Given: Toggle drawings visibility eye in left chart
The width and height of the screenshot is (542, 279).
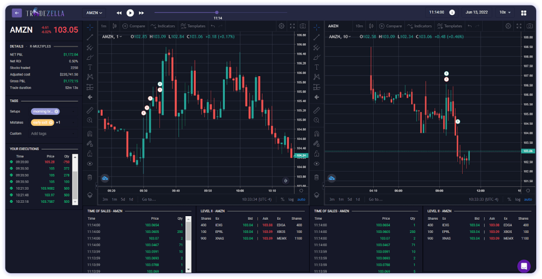Looking at the screenshot, I should [90, 164].
